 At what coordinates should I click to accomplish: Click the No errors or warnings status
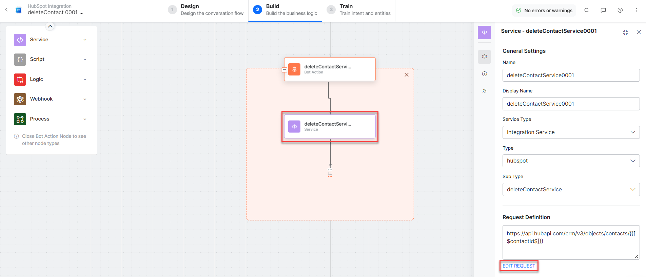(x=544, y=10)
